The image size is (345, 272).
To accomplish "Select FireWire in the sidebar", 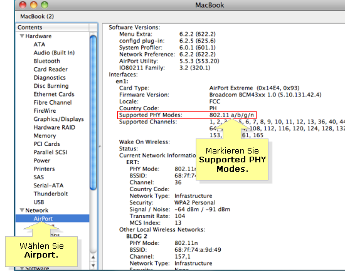I will point(45,111).
